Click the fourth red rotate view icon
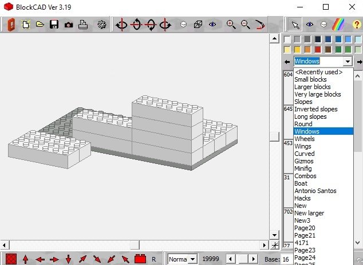The width and height of the screenshot is (363, 265). point(165,25)
